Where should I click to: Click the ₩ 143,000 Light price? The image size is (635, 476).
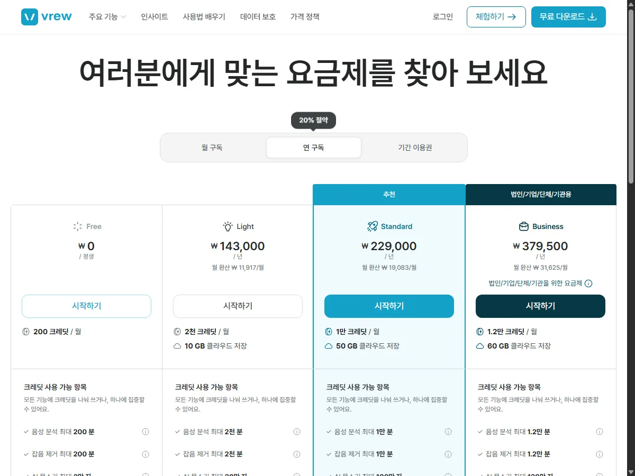pyautogui.click(x=238, y=246)
